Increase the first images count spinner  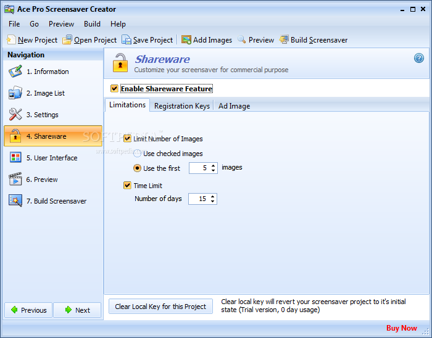(214, 166)
